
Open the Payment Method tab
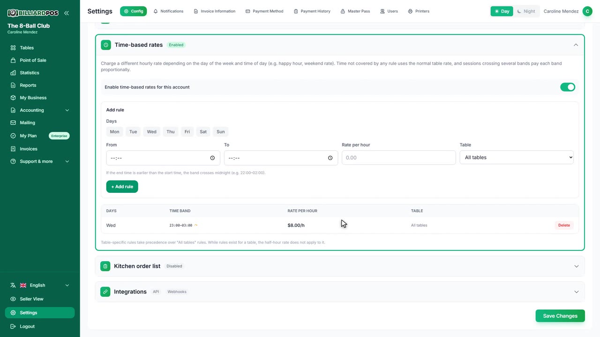(264, 11)
